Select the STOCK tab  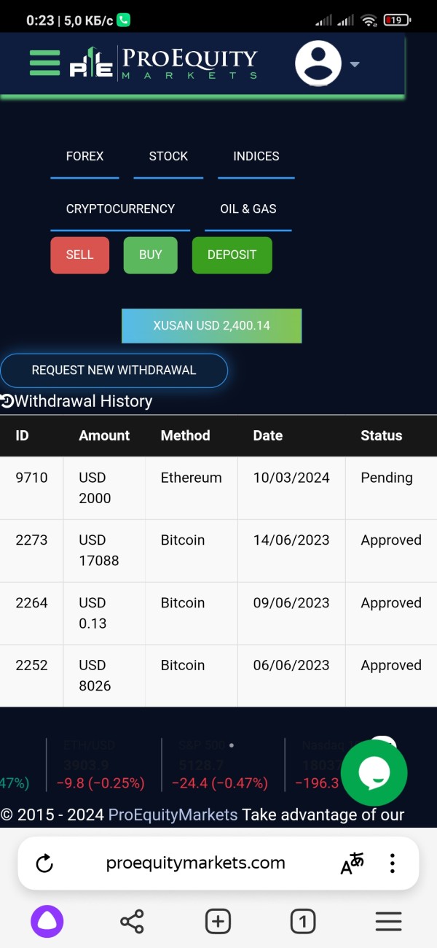tap(168, 156)
